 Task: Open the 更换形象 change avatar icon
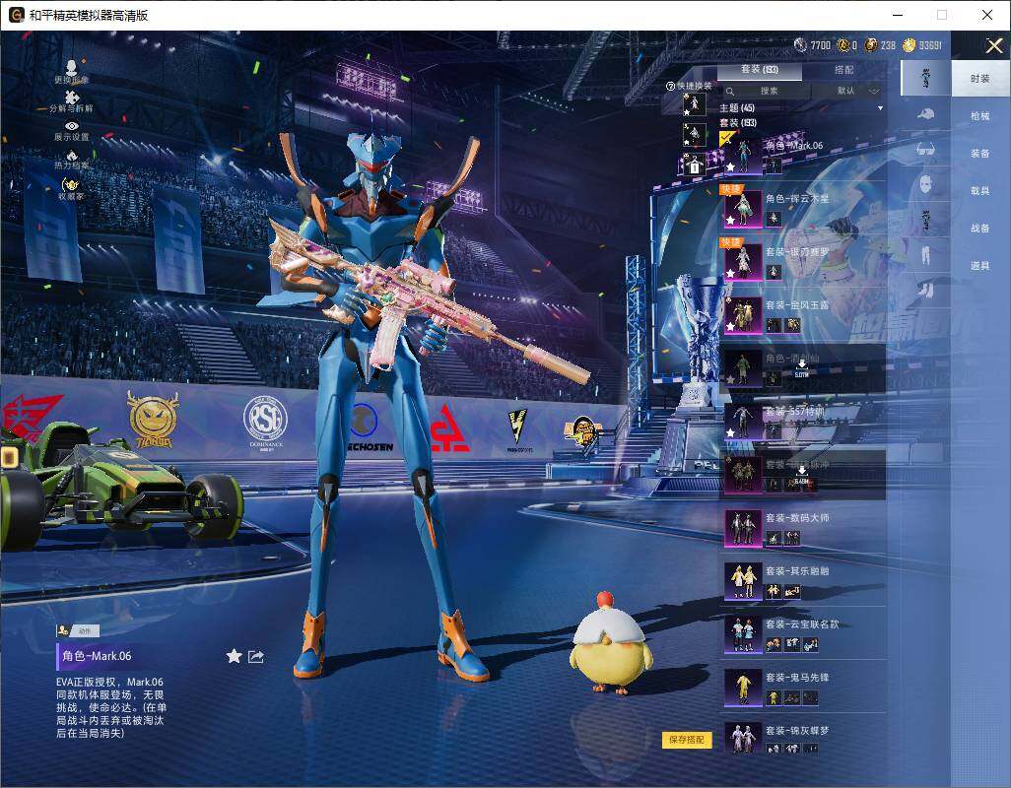point(72,66)
